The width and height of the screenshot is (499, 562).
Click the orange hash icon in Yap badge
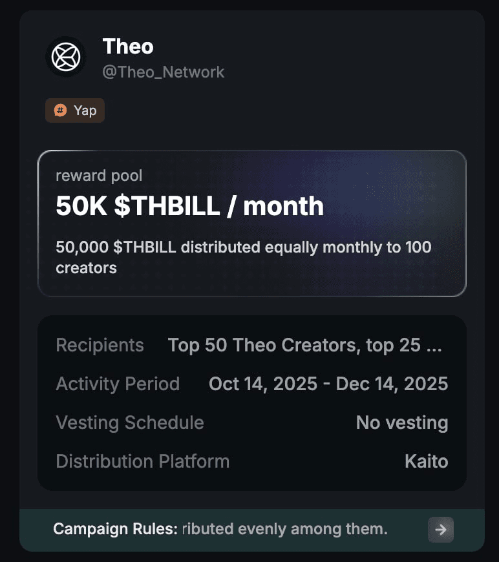pos(60,110)
